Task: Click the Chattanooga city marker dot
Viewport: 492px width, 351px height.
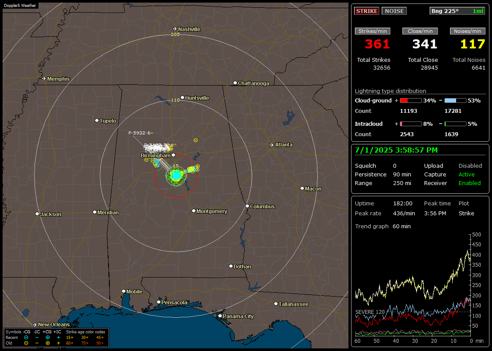Action: [235, 83]
